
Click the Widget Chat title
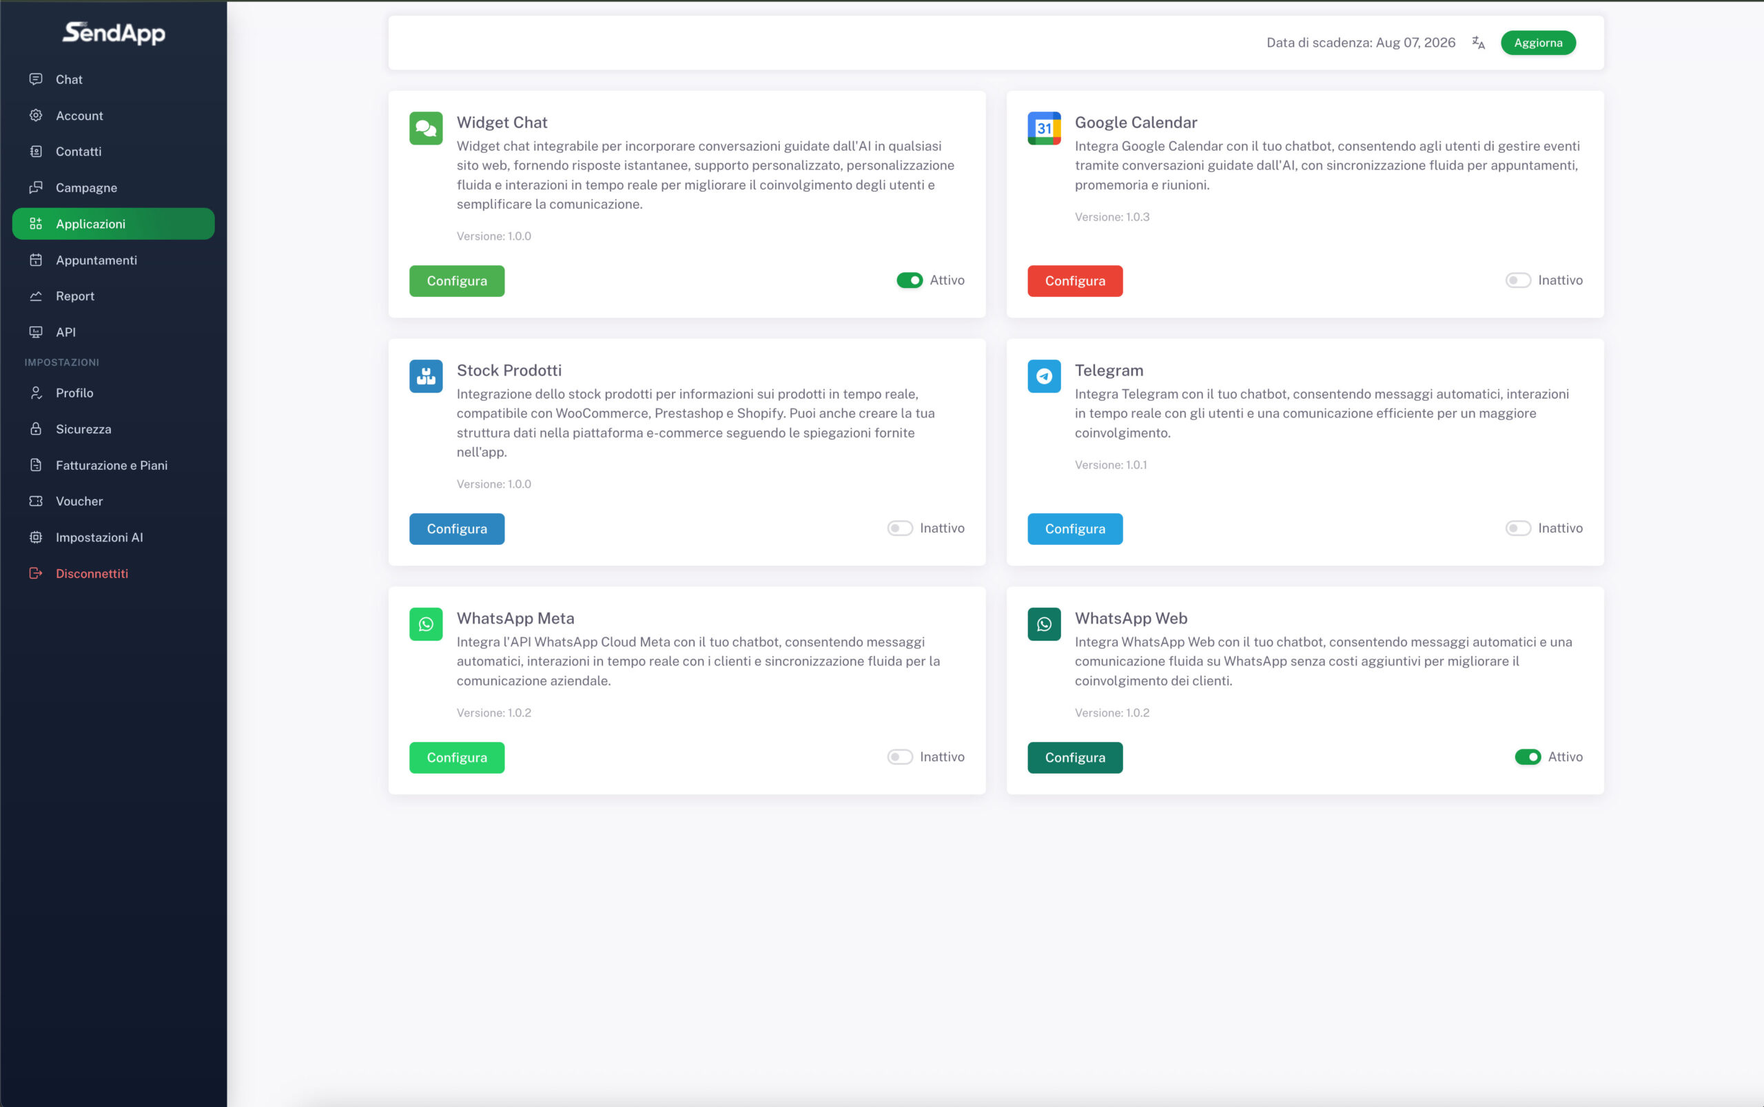[x=502, y=122]
